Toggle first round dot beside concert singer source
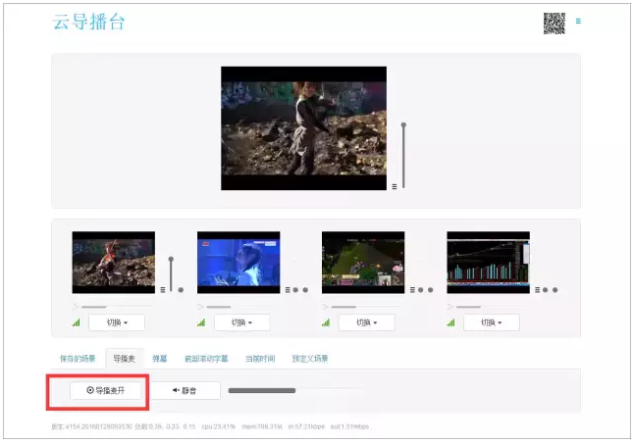Screen dimensions: 635x443 pyautogui.click(x=295, y=290)
